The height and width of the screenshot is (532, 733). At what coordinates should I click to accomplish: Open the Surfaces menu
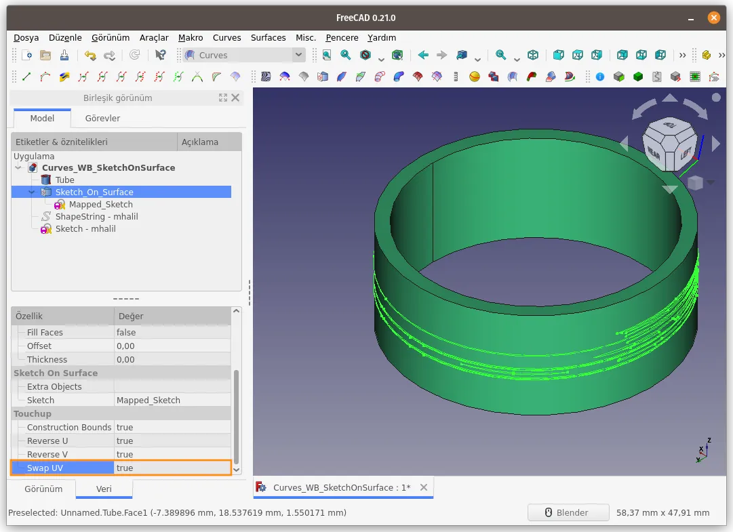pos(268,37)
